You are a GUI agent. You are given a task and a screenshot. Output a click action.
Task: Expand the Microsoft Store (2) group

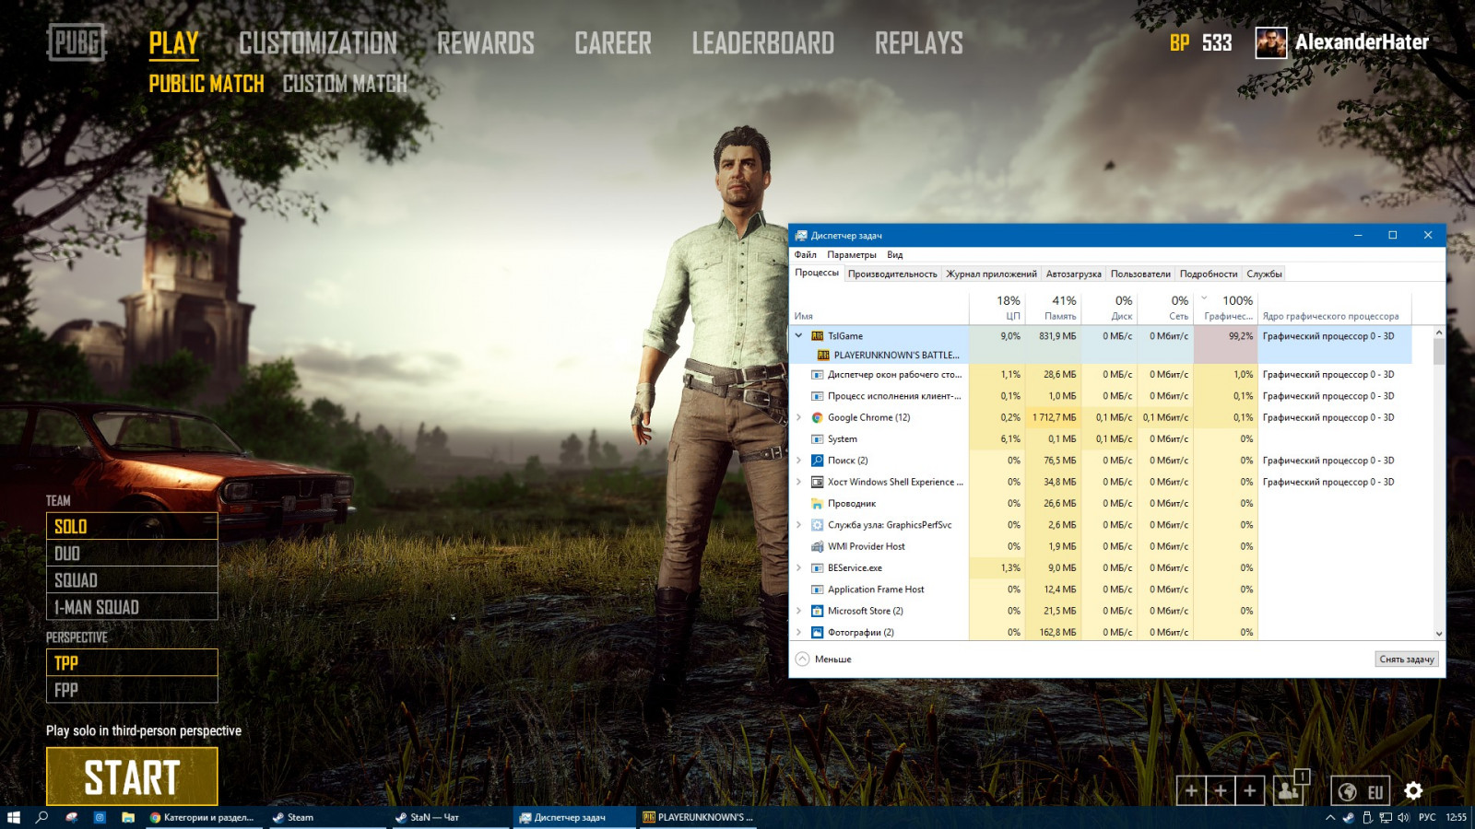tap(799, 611)
